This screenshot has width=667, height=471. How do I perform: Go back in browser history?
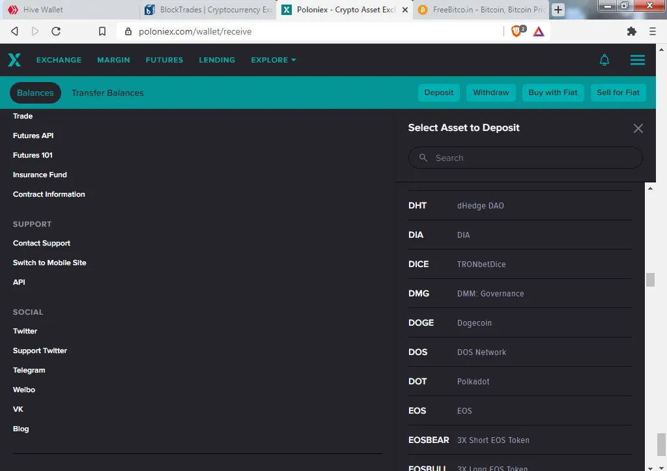point(14,31)
